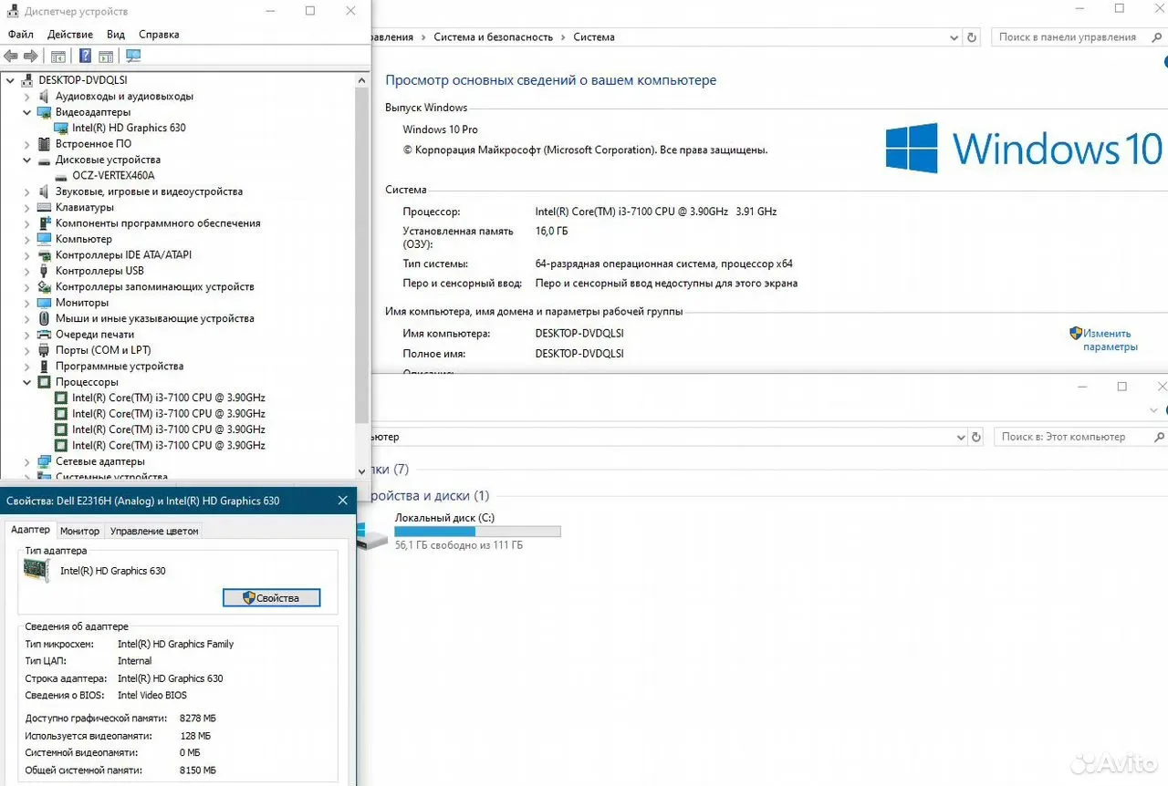Click the scan for hardware changes icon
Image resolution: width=1168 pixels, height=786 pixels.
(x=133, y=57)
